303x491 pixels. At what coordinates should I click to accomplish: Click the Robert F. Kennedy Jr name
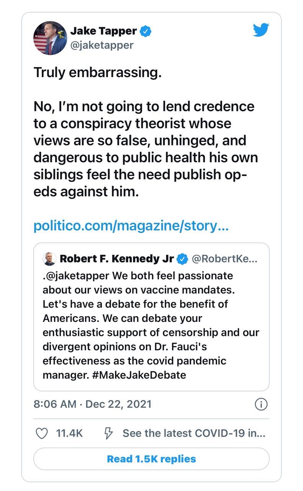point(117,259)
